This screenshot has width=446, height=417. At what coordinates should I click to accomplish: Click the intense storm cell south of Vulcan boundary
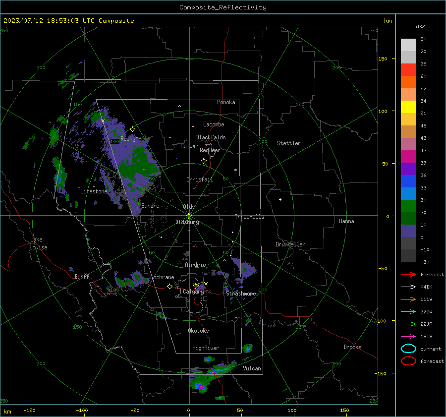click(x=201, y=387)
